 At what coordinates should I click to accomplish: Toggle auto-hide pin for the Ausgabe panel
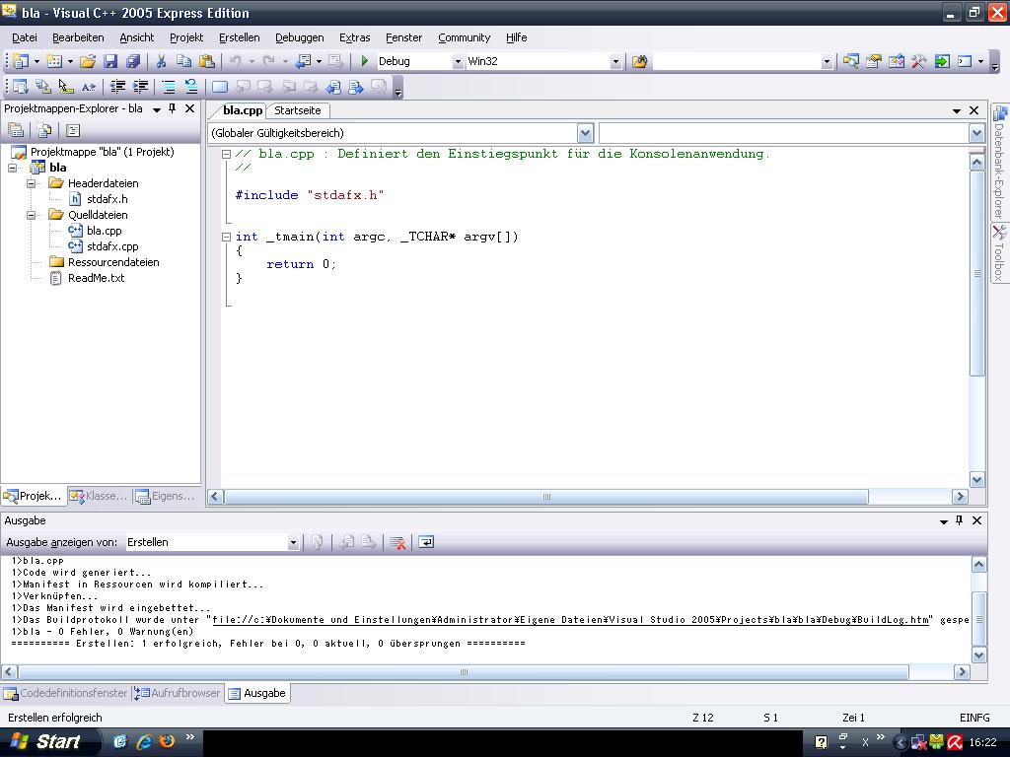click(959, 520)
